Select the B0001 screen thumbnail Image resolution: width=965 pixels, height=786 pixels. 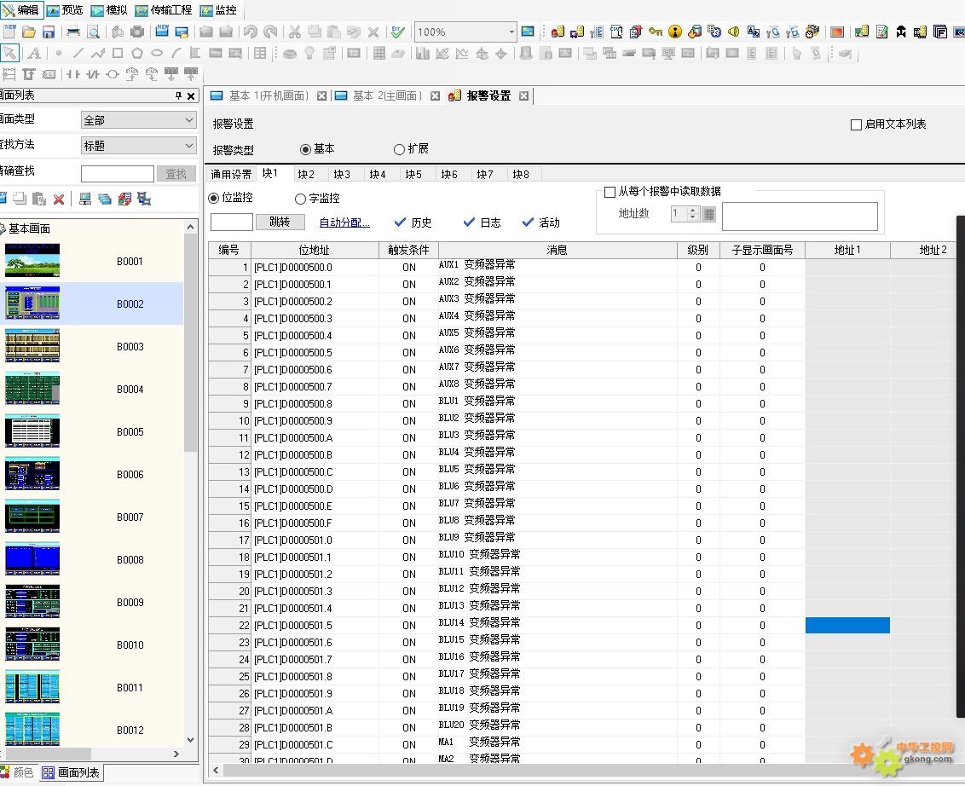point(32,261)
